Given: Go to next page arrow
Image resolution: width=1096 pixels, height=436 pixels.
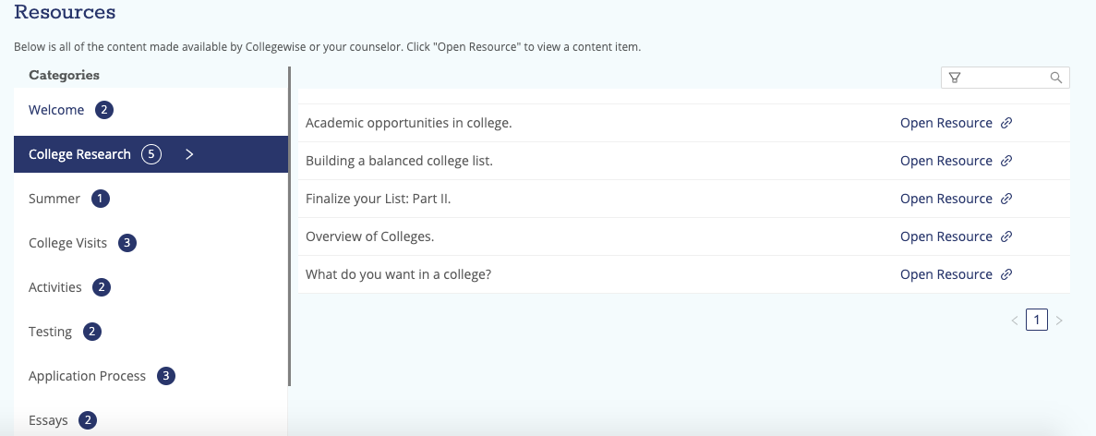Looking at the screenshot, I should tap(1059, 321).
